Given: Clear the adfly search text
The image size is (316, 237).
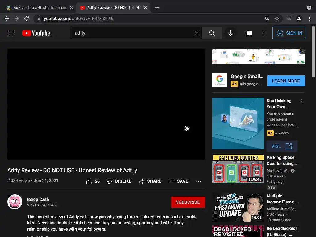Looking at the screenshot, I should 197,33.
